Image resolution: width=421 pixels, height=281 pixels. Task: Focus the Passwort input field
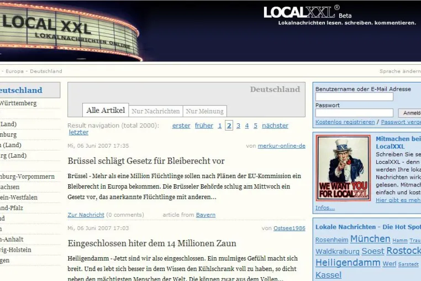point(354,113)
